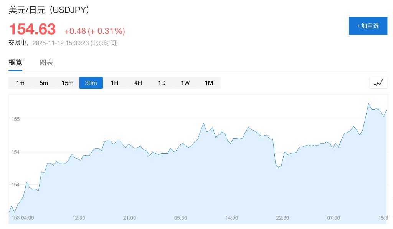This screenshot has width=393, height=229.
Task: Select the 1m timeframe
Action: (x=20, y=83)
